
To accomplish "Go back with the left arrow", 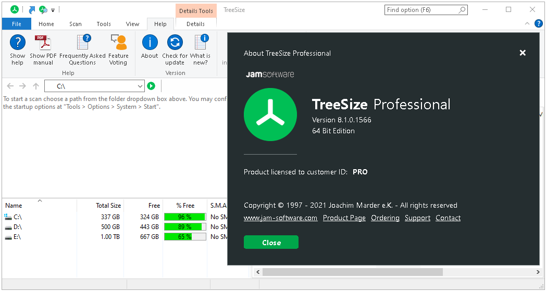I will click(x=10, y=86).
